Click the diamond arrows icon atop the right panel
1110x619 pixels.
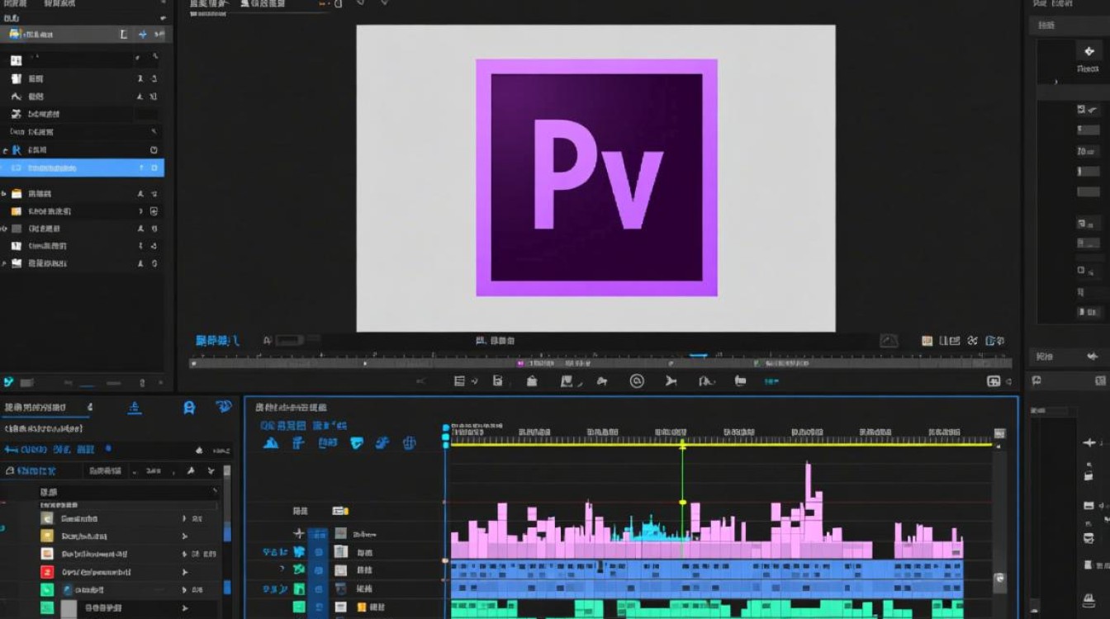[x=1089, y=51]
